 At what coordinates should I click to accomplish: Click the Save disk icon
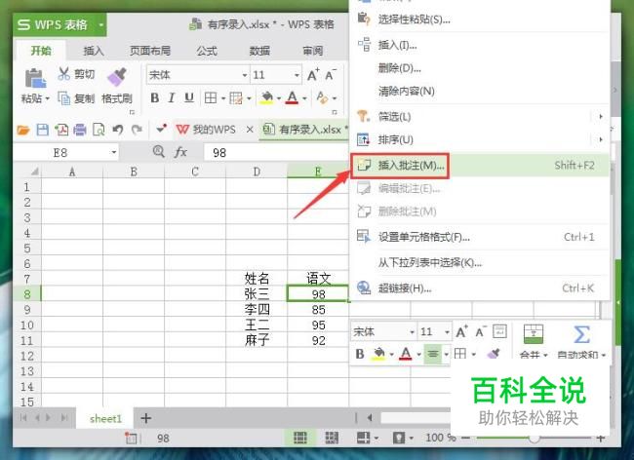(x=43, y=130)
